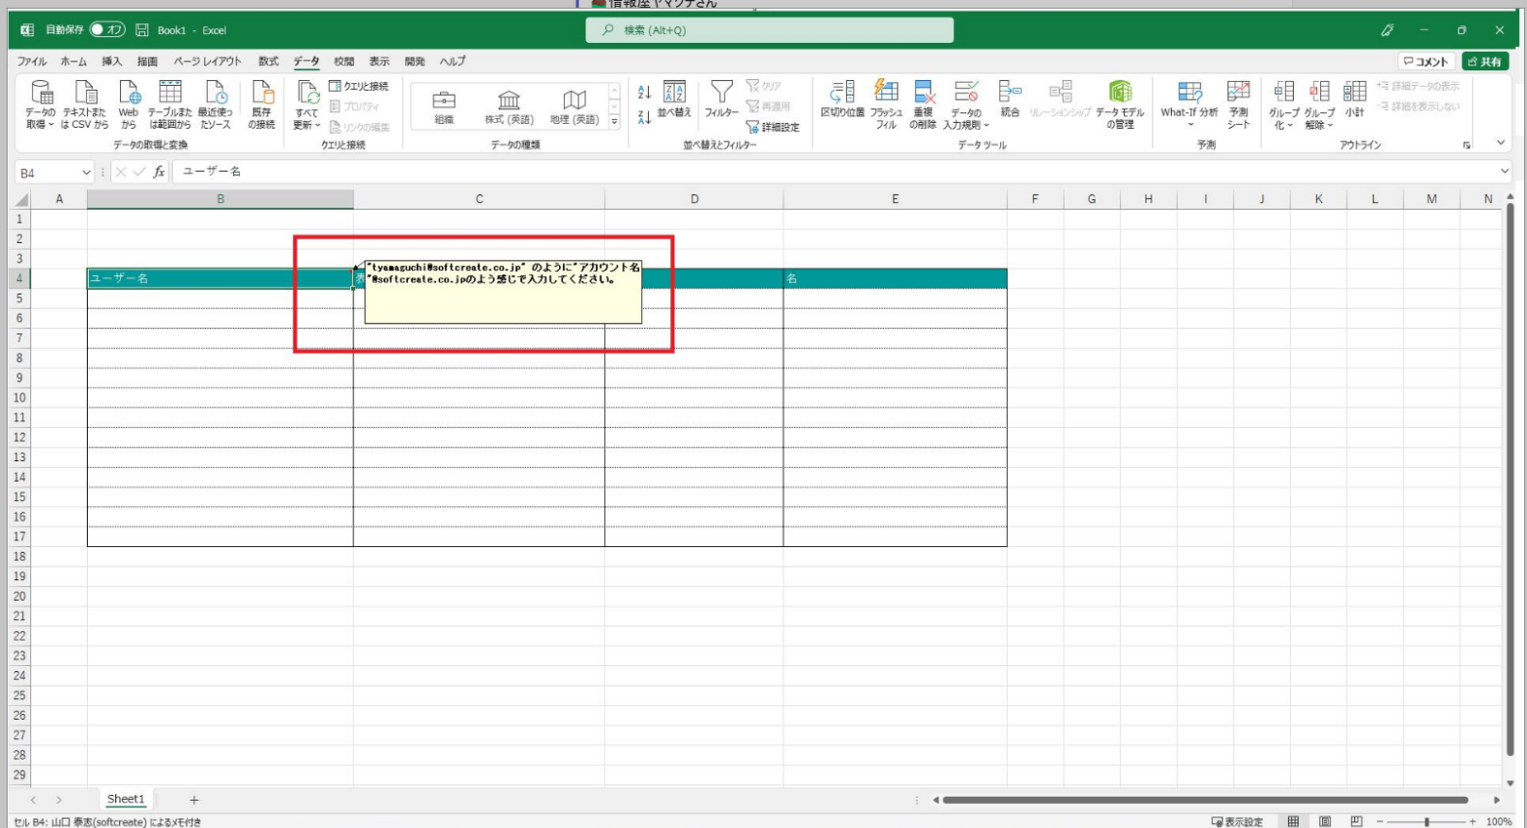
Task: Click the zoom slider handle
Action: [x=1427, y=822]
